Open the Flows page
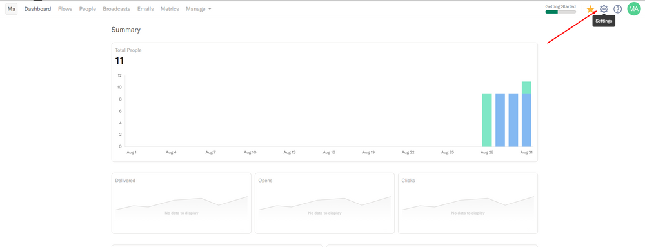 coord(65,9)
